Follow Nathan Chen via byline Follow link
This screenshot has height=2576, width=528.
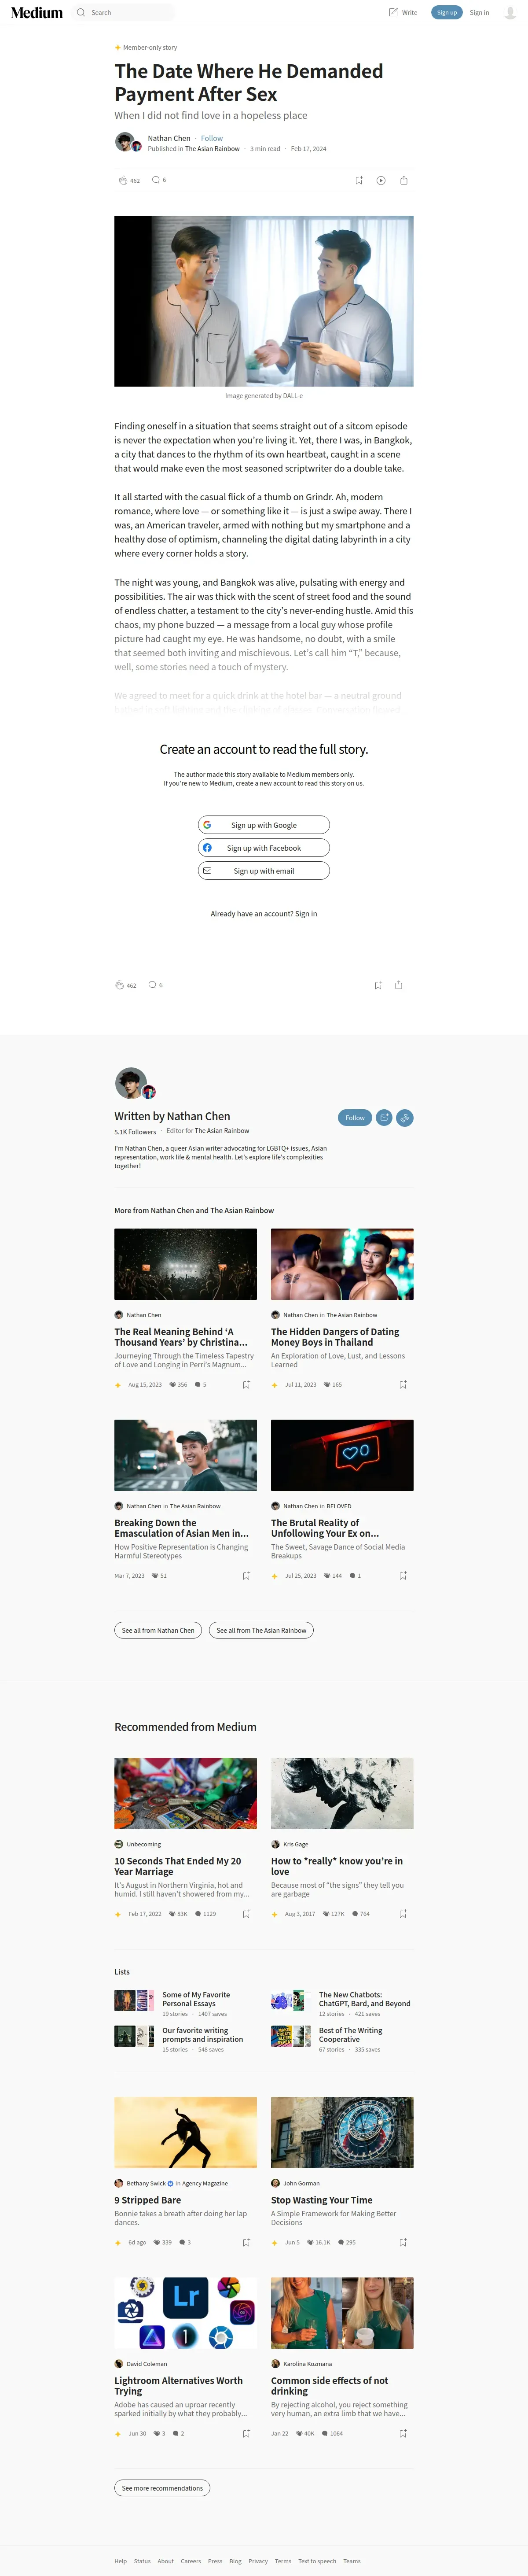[x=212, y=138]
